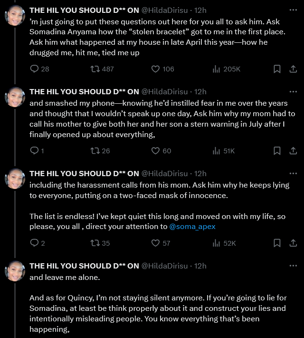This screenshot has width=304, height=338.
Task: Open more menu on second tweet
Action: pyautogui.click(x=293, y=91)
